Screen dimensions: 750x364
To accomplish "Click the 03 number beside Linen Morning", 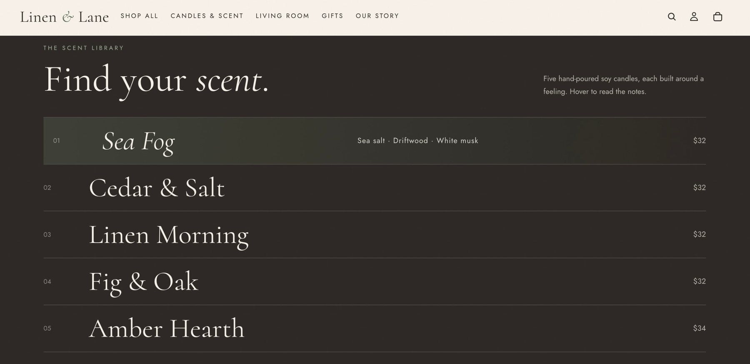I will (47, 235).
